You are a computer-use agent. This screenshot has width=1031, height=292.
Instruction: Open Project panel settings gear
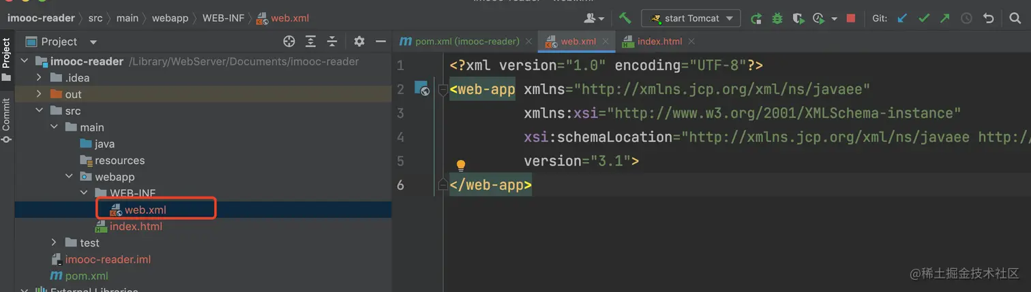359,42
